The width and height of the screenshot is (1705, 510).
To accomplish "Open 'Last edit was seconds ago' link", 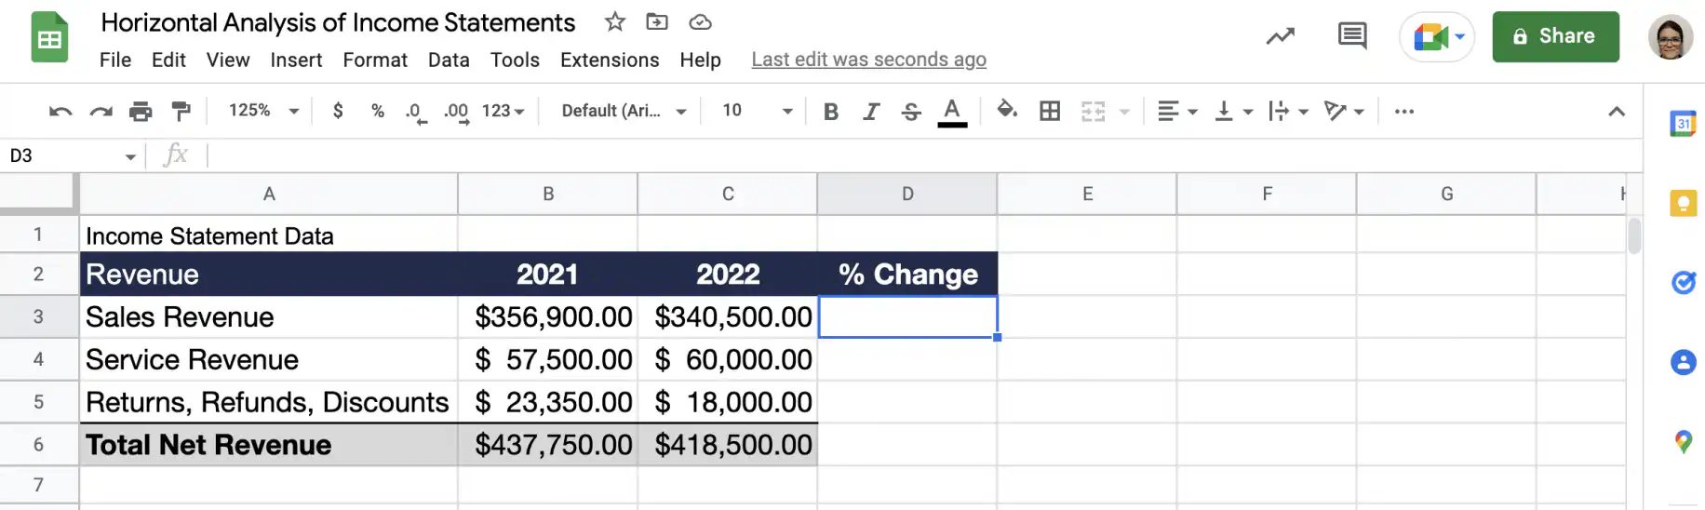I will 868,60.
